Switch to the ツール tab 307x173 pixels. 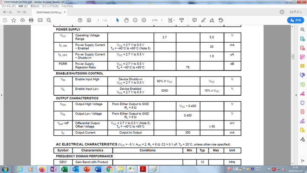click(x=21, y=12)
